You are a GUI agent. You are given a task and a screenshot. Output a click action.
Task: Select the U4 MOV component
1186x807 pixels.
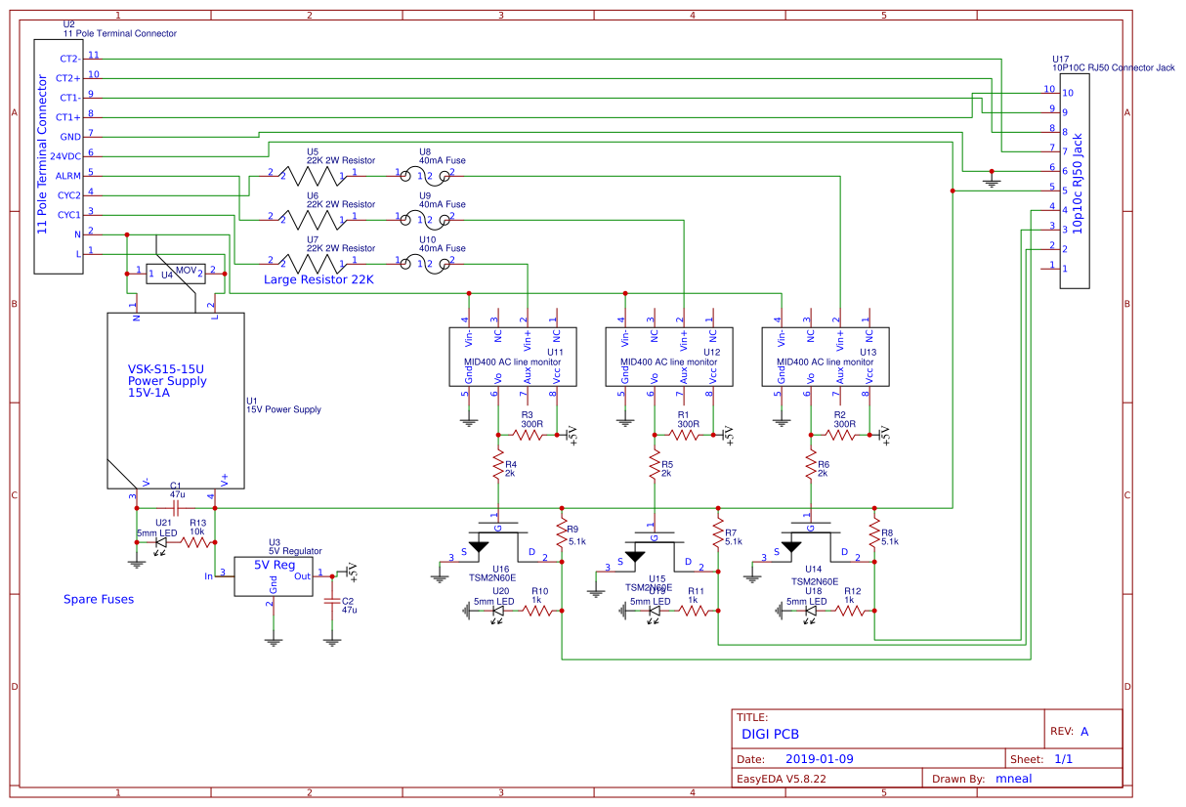pos(175,274)
